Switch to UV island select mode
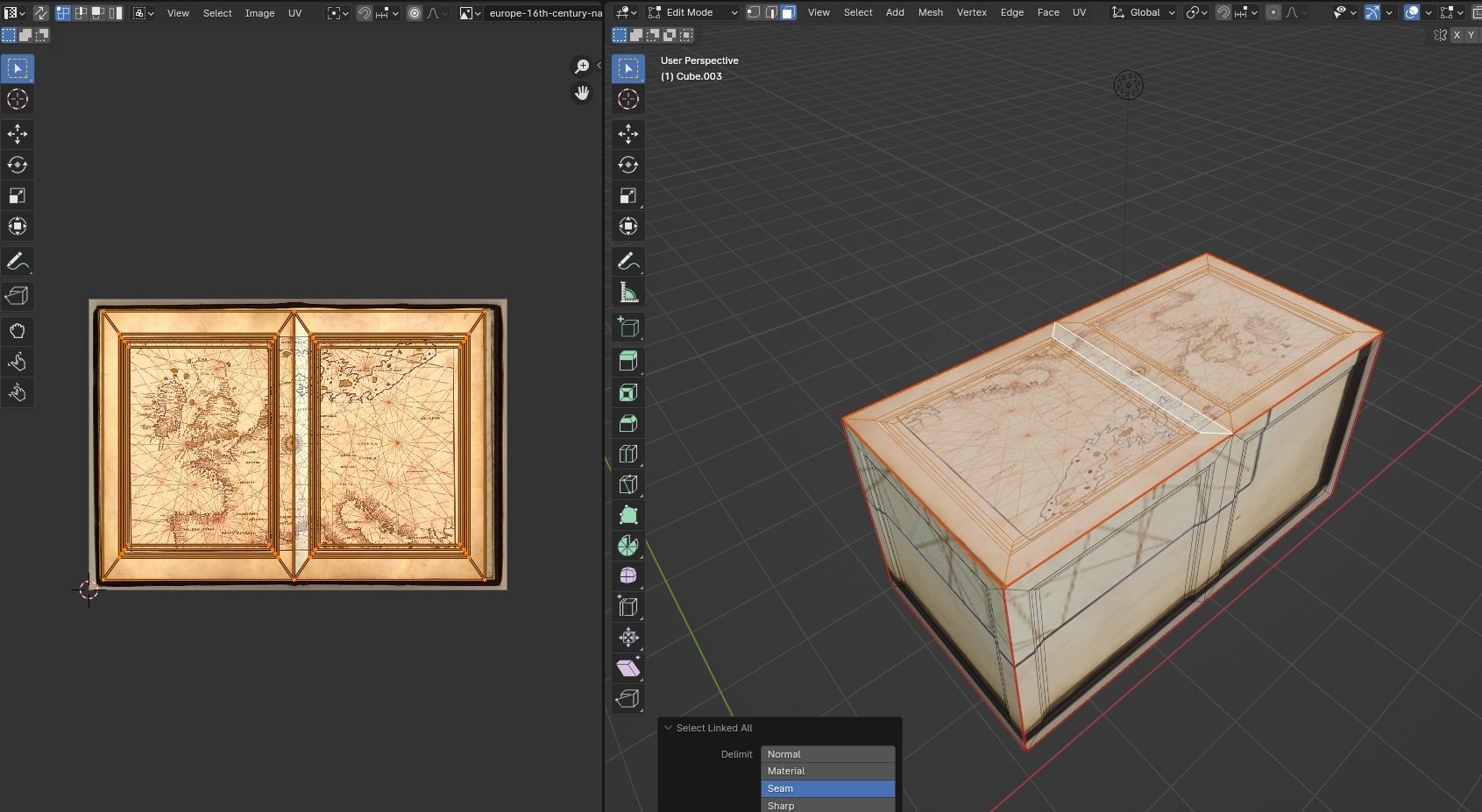 115,13
